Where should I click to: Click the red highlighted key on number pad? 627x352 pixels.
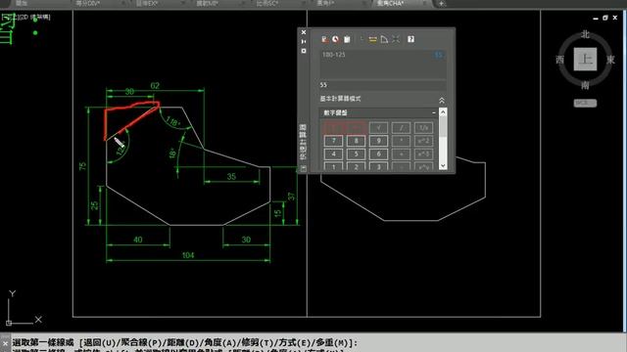(x=344, y=128)
